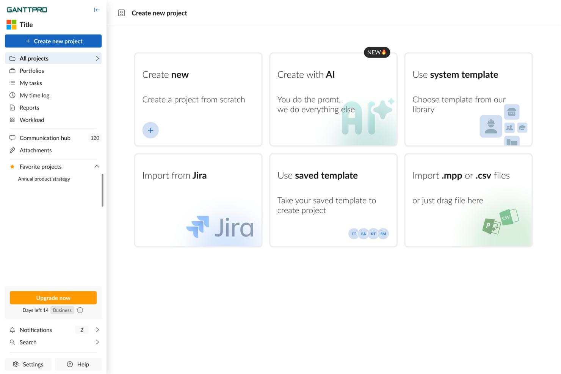Expand the Search panel chevron
This screenshot has width=561, height=374.
click(x=97, y=342)
